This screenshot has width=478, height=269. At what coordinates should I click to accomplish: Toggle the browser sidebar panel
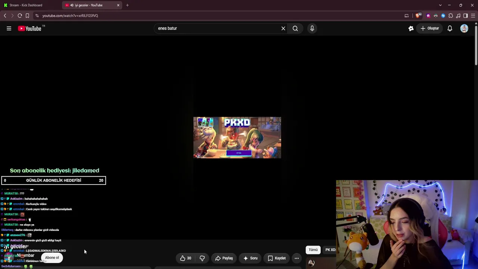pos(465,16)
